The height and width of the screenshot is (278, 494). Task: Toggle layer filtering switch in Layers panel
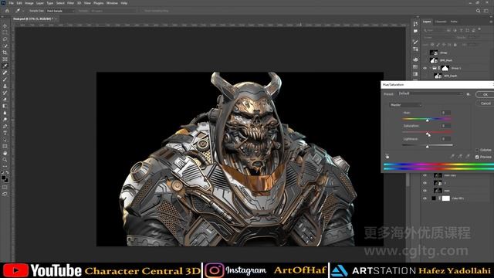[x=479, y=29]
